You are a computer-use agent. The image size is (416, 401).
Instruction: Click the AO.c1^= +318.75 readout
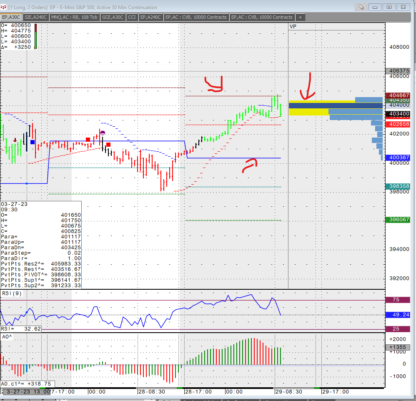pyautogui.click(x=28, y=384)
